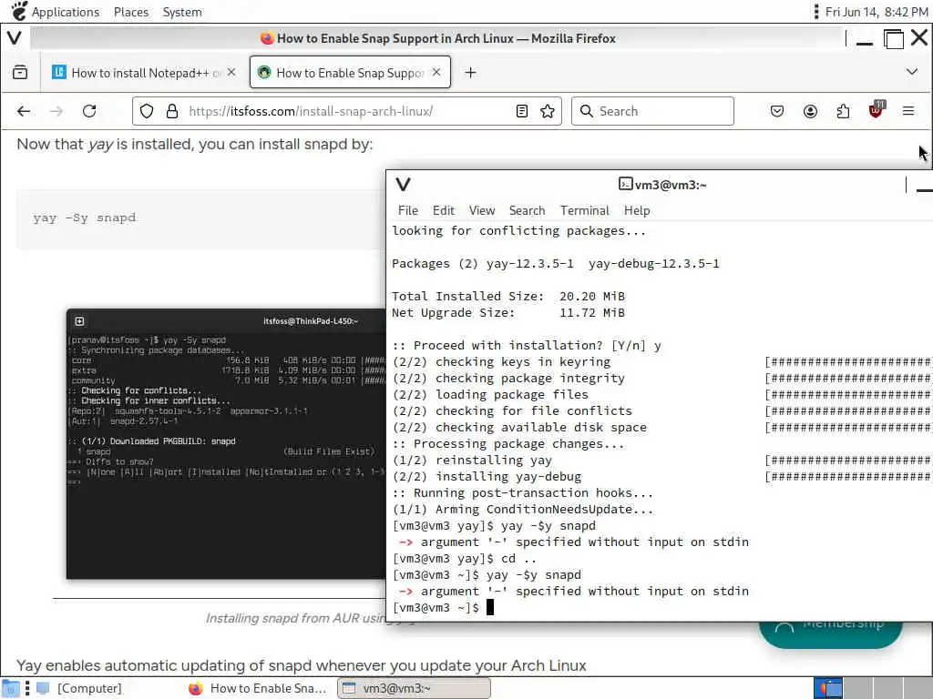Open the Applications menu in top panel
This screenshot has width=933, height=699.
point(66,12)
